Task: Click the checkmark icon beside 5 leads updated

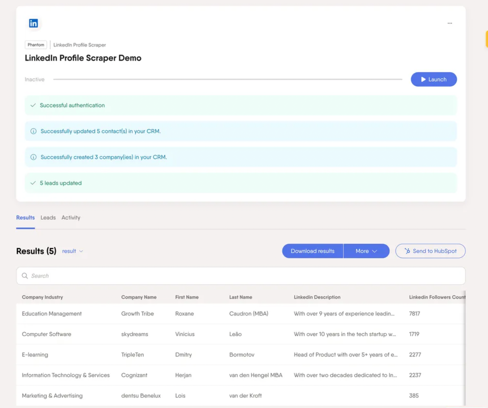Action: 33,183
